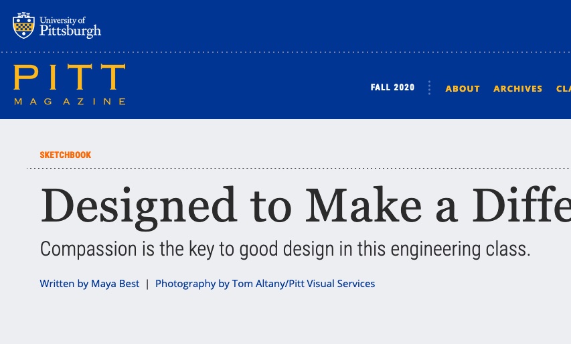The height and width of the screenshot is (344, 571).
Task: Click the University of Pittsburgh shield crest
Action: [x=23, y=25]
